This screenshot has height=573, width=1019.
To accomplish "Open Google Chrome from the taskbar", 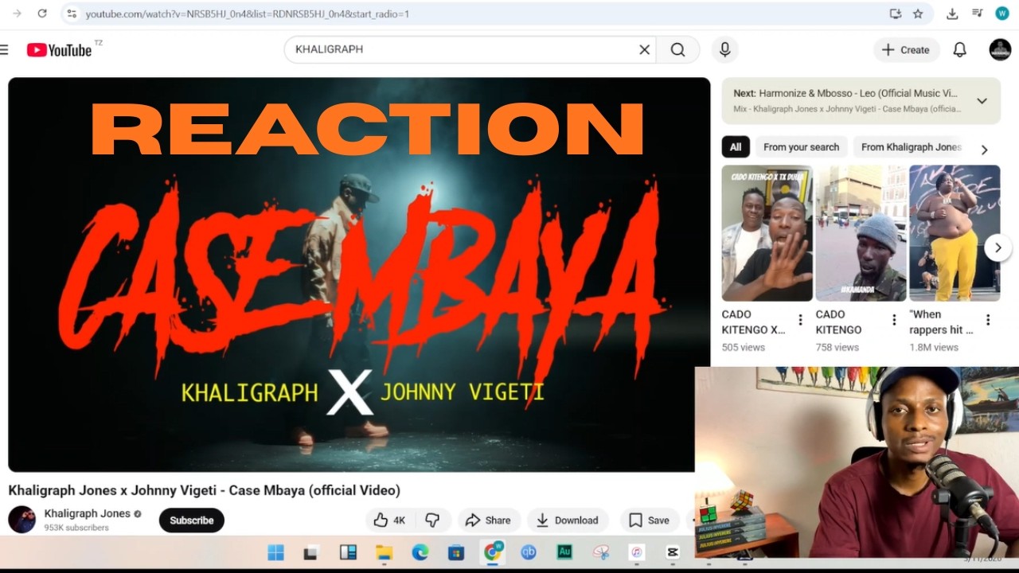I will [493, 552].
